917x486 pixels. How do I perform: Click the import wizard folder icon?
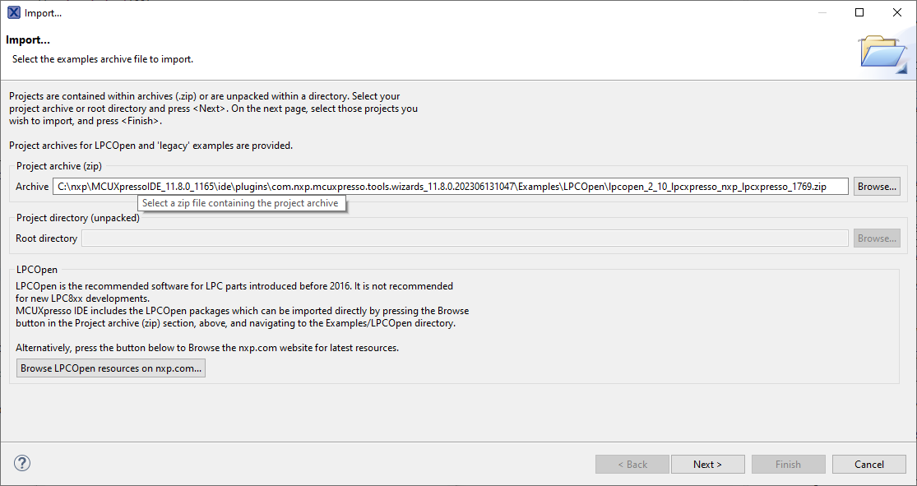click(884, 51)
